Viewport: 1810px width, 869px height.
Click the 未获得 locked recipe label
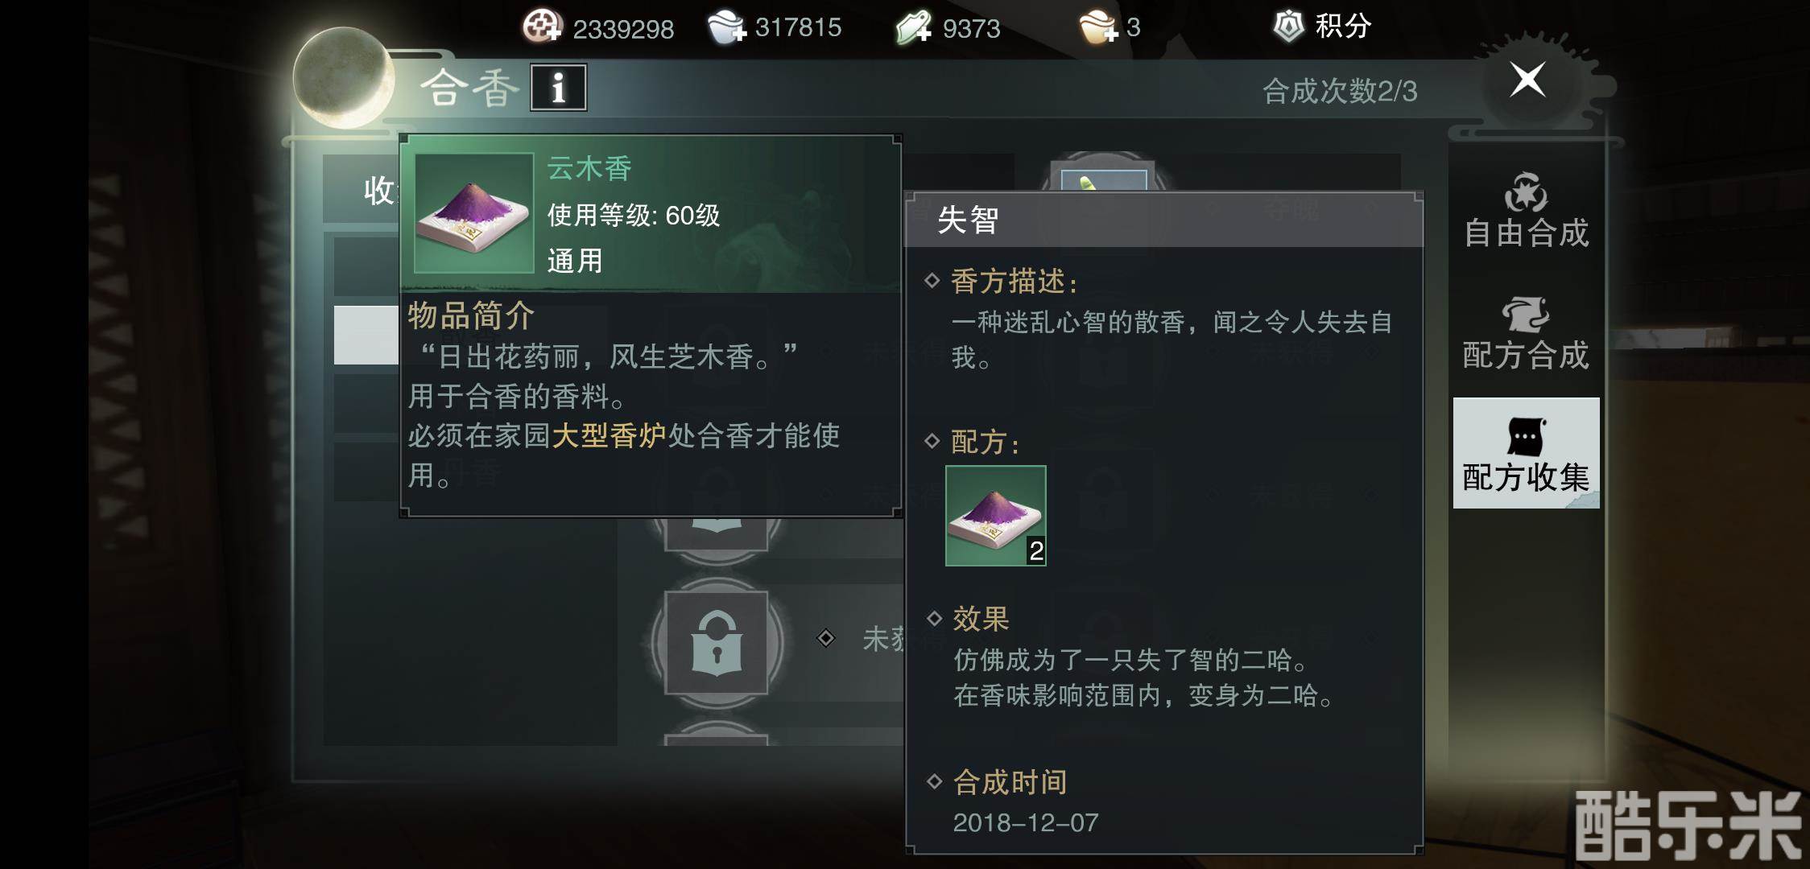884,639
